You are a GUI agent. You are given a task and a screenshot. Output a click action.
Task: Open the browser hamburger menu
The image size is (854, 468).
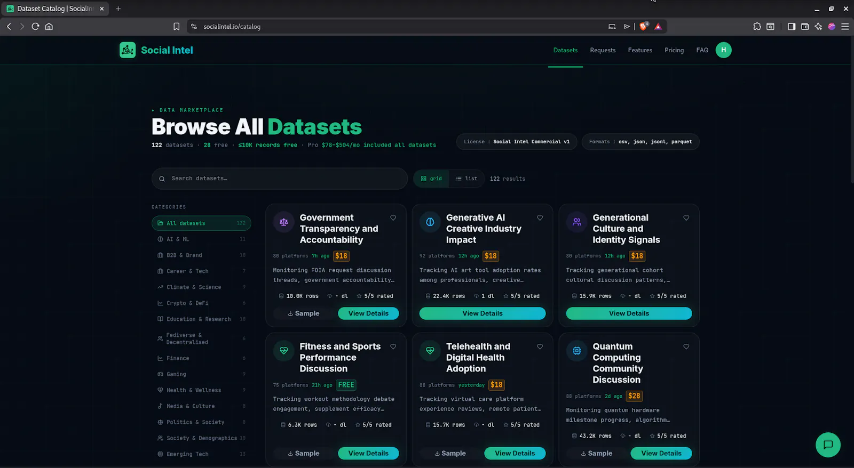pos(845,26)
